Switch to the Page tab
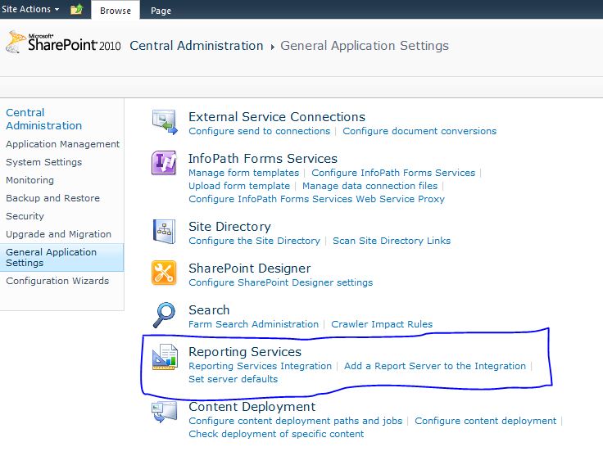 [161, 11]
